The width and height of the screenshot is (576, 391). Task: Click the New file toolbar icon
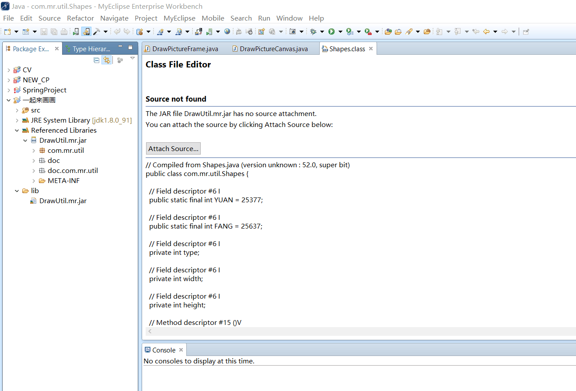point(7,32)
